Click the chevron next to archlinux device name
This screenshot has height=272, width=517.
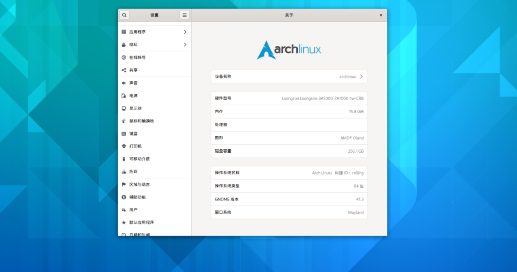pyautogui.click(x=361, y=76)
